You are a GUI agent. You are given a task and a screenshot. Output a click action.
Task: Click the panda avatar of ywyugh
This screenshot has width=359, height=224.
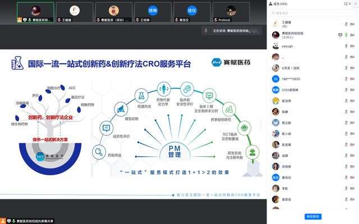pos(275,46)
